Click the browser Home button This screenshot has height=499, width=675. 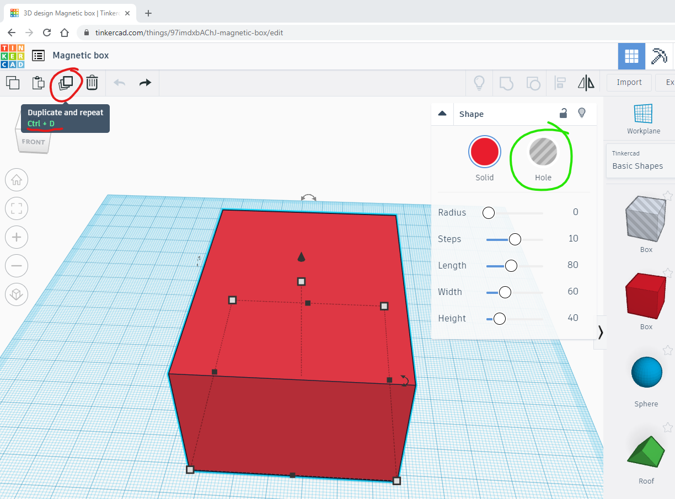point(65,33)
